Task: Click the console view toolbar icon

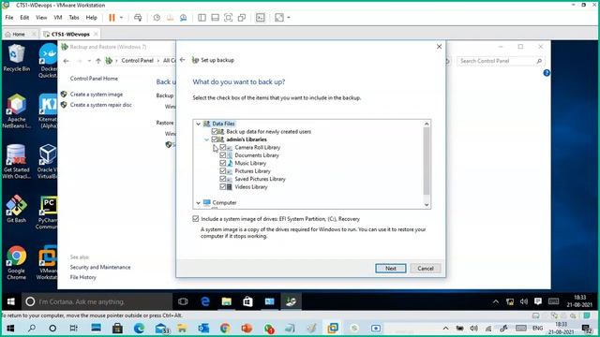Action: point(261,18)
